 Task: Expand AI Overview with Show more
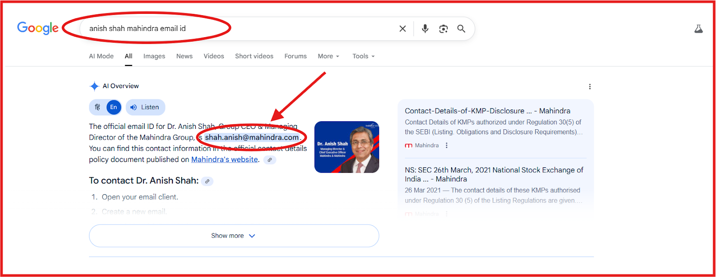click(234, 236)
